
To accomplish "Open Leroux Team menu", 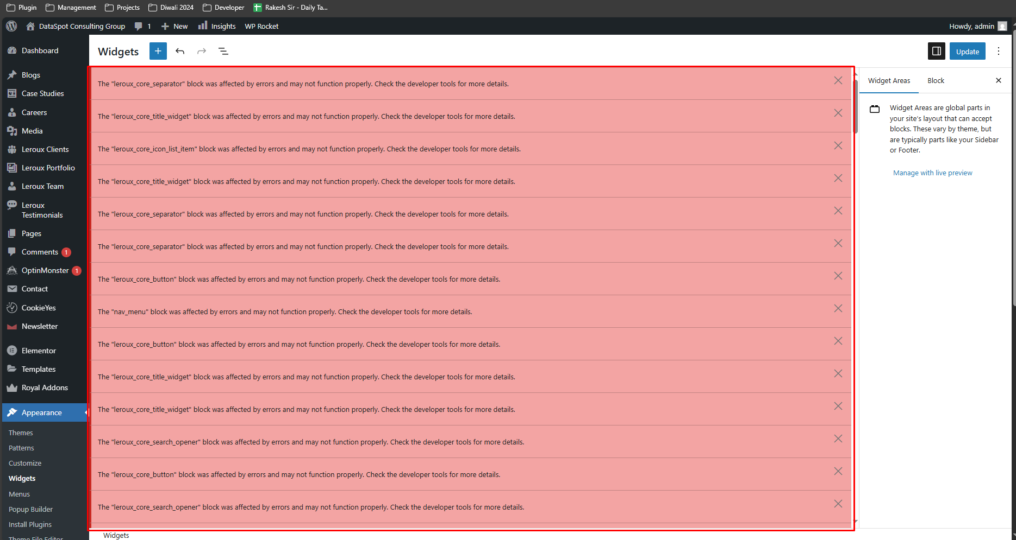I will [45, 186].
